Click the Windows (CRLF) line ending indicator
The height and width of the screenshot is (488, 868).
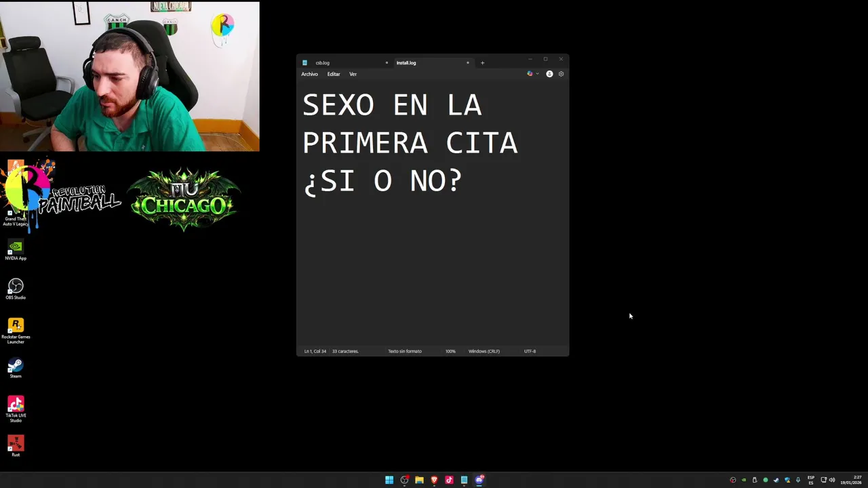click(x=484, y=351)
